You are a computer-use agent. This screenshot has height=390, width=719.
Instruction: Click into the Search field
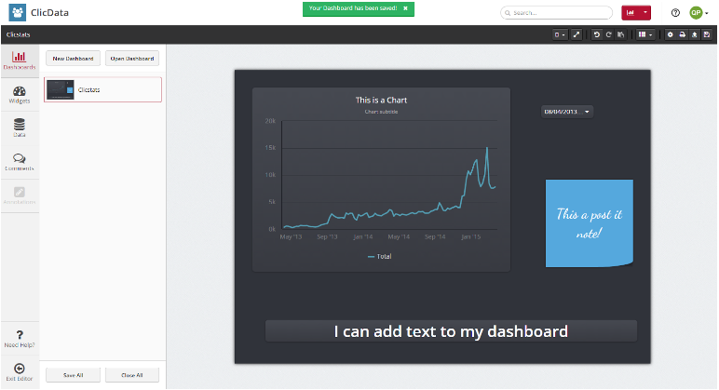[x=556, y=13]
